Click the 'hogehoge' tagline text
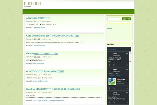Viewport: 157px width, 105px height. point(28,6)
